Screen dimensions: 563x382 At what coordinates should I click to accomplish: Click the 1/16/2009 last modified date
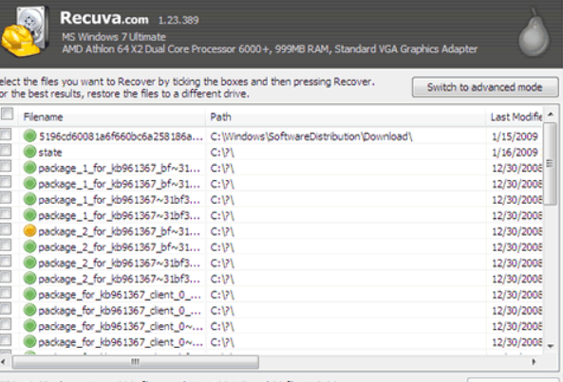point(515,153)
